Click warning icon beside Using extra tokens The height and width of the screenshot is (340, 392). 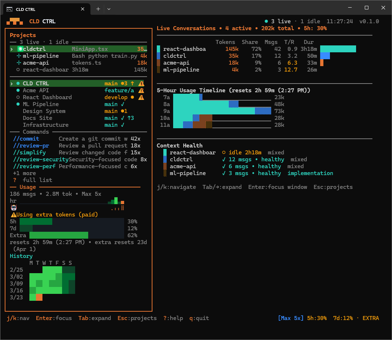[x=13, y=215]
